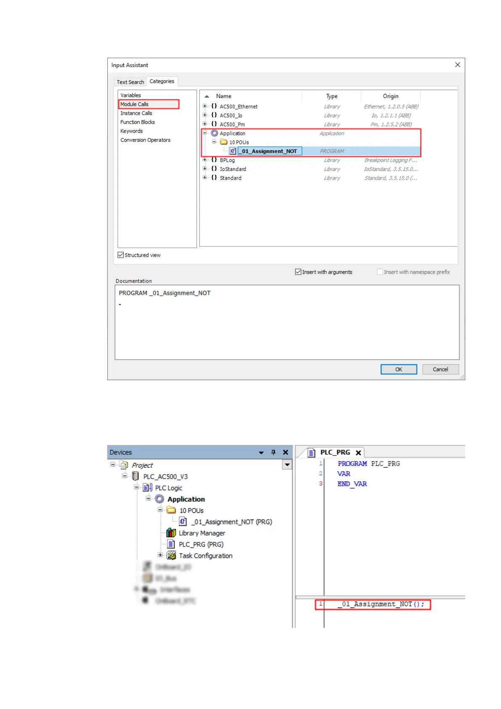Collapse the PLC Logic node
The height and width of the screenshot is (709, 501).
coord(136,487)
